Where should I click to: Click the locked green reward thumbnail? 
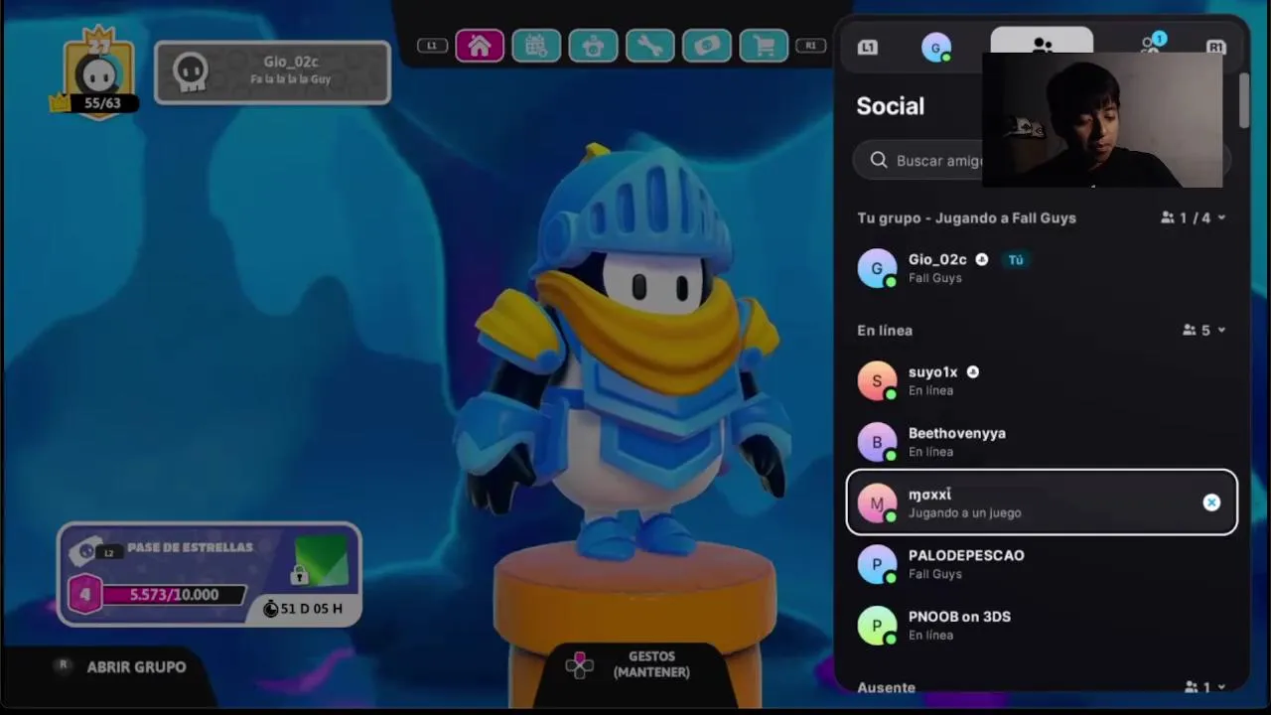tap(321, 561)
